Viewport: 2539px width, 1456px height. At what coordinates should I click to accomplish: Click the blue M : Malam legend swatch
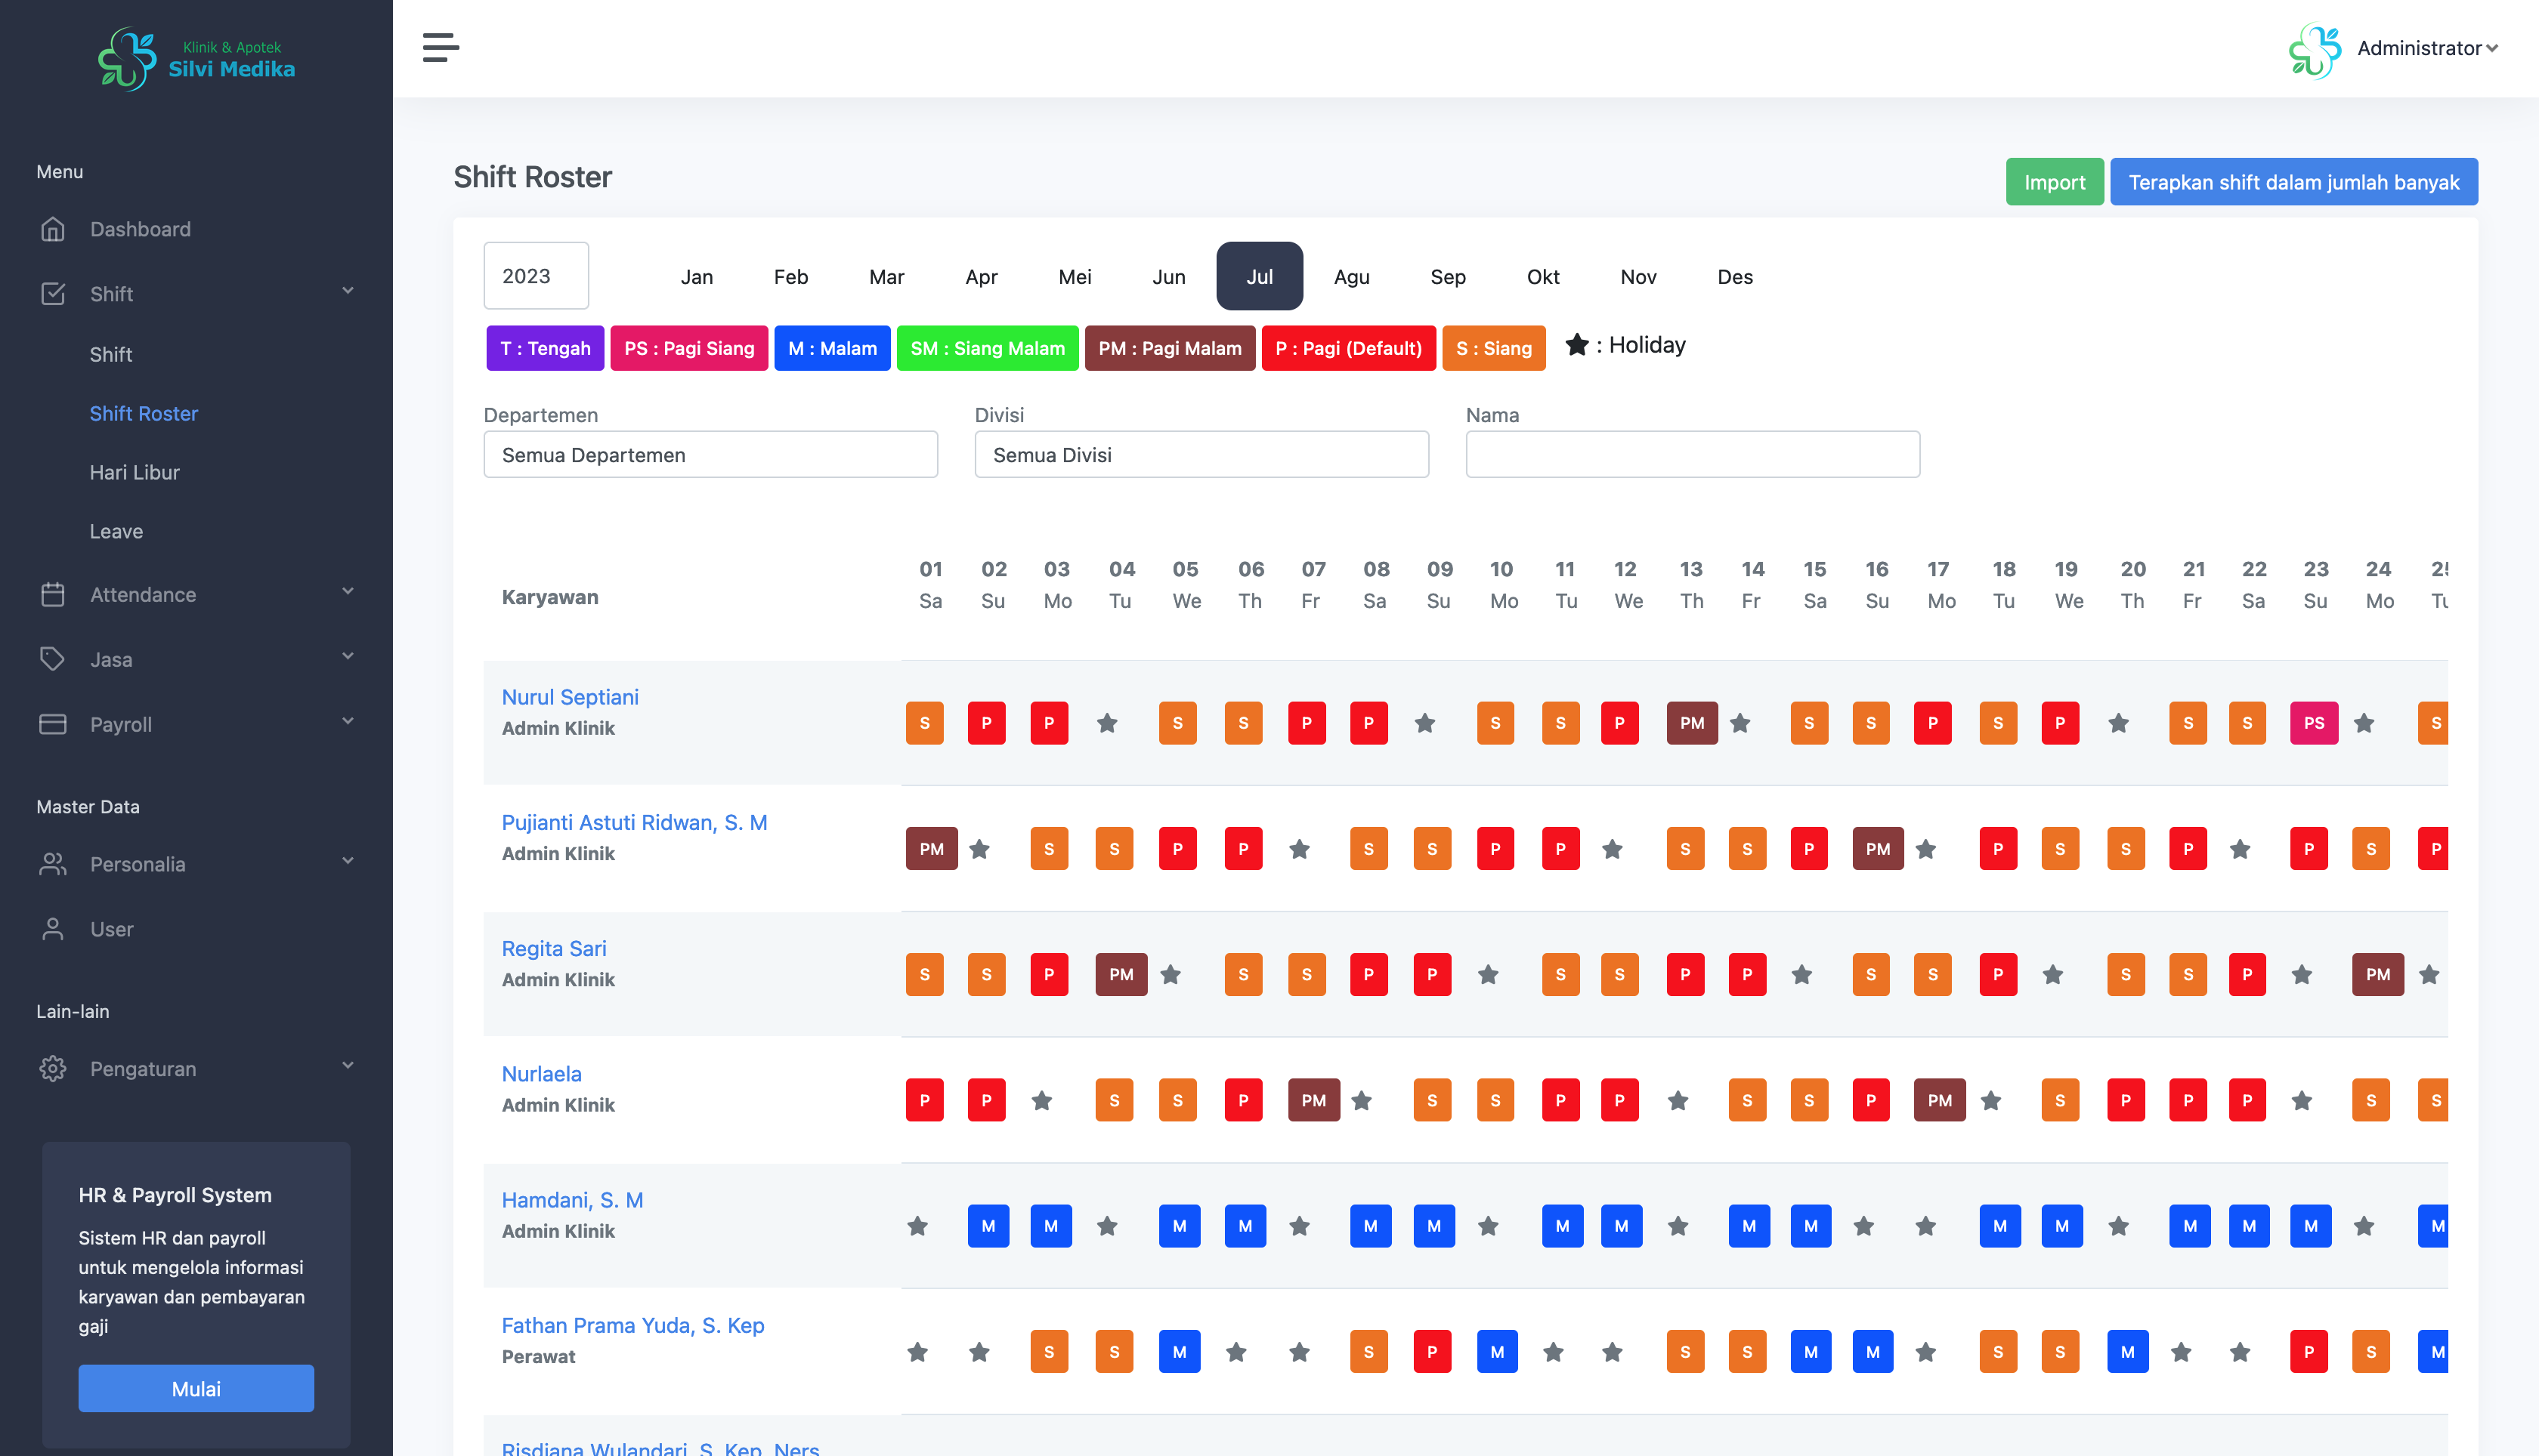(x=832, y=348)
